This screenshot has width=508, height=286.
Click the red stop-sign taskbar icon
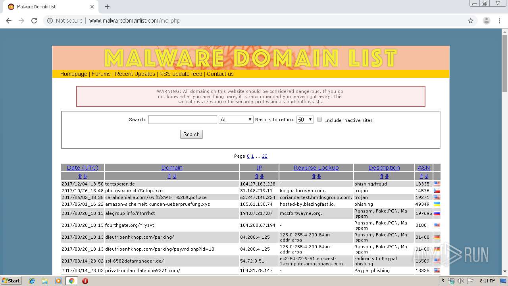tap(85, 281)
